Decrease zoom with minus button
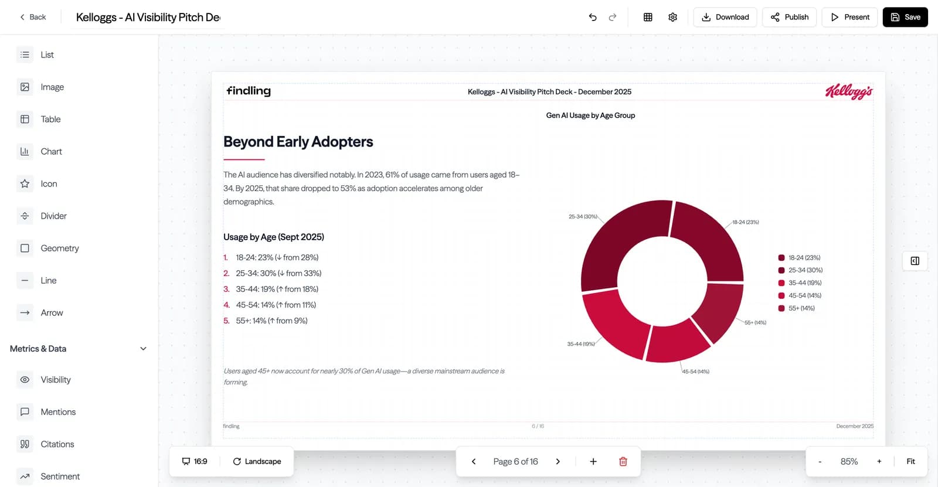The height and width of the screenshot is (487, 938). coord(820,461)
